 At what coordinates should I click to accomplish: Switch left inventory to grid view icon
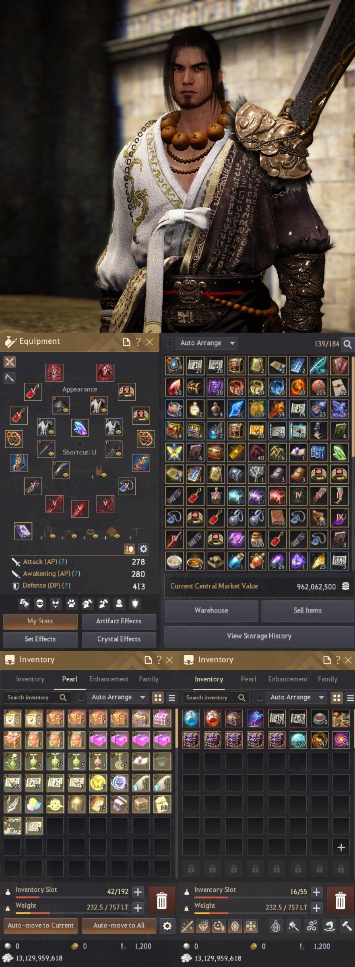tap(158, 697)
